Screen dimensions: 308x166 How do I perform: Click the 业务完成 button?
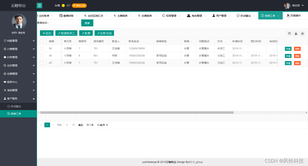(x=104, y=33)
